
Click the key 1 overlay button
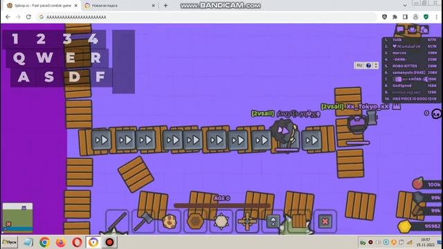point(15,39)
